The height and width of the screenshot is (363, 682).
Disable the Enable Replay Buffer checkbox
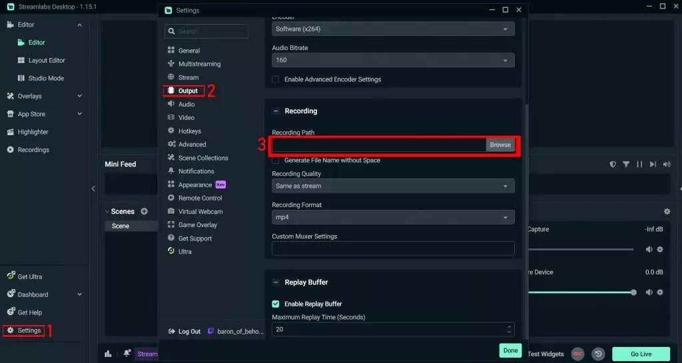click(x=275, y=304)
